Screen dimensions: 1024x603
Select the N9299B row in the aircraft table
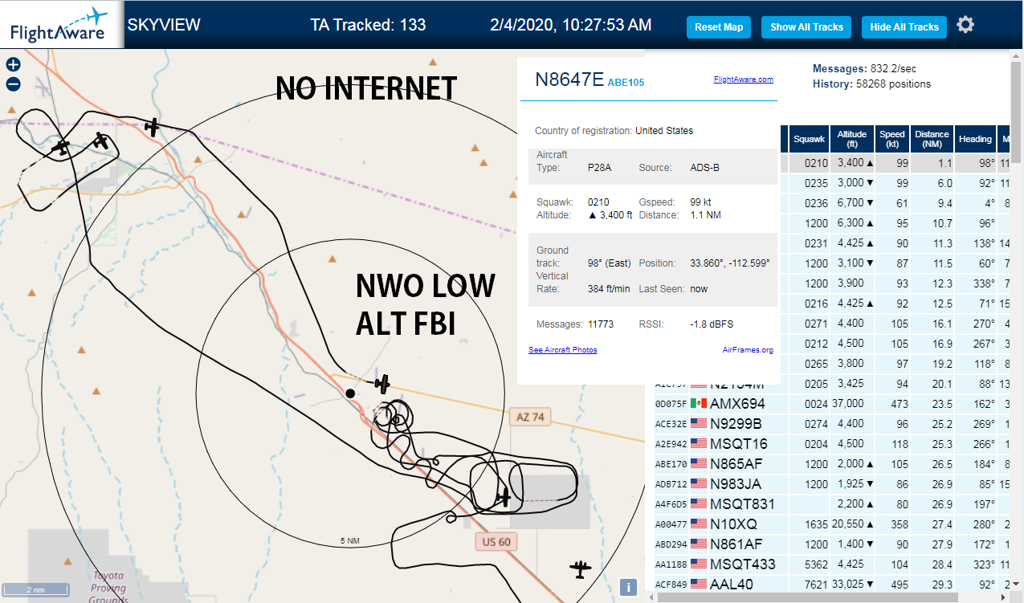pos(831,423)
